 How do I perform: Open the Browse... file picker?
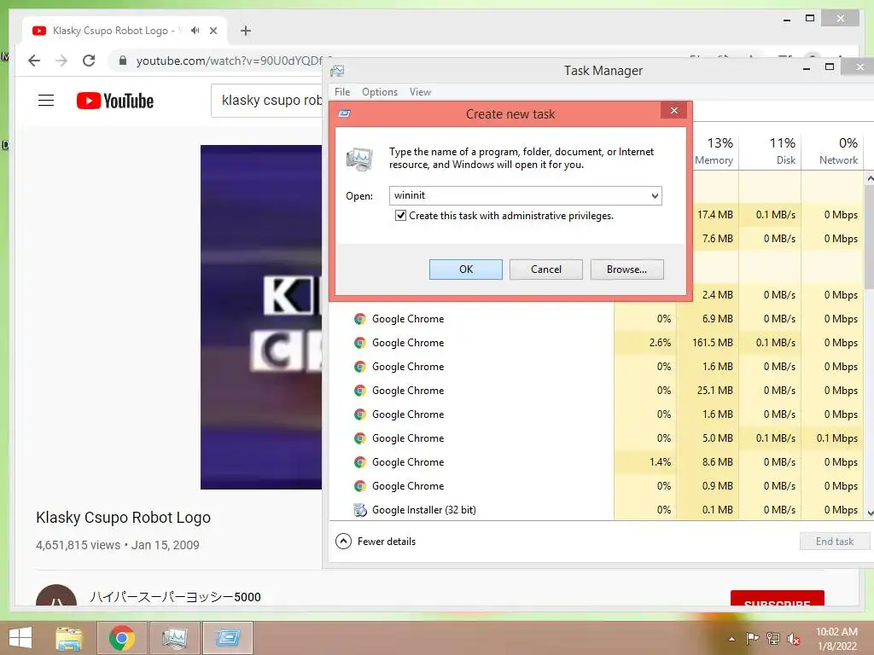[626, 270]
